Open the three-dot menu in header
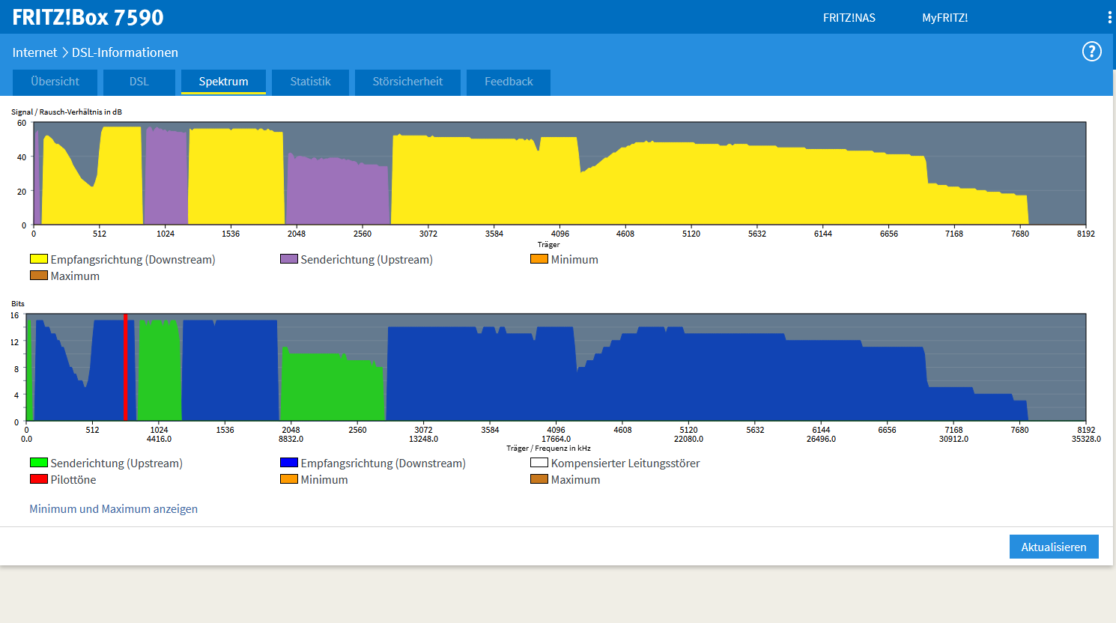 (1109, 17)
